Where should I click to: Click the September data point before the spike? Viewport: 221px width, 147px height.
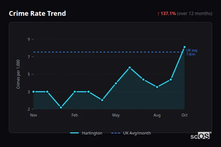(x=171, y=80)
